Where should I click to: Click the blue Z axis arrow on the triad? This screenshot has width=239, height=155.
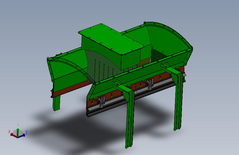click(x=22, y=136)
